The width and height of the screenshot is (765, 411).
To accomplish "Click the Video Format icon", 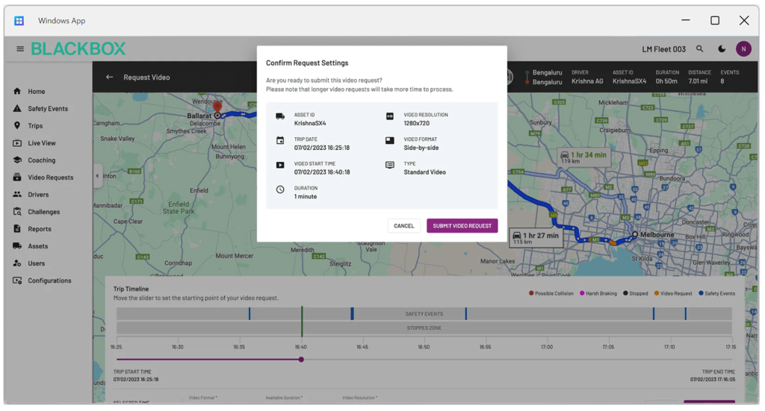I will (390, 140).
